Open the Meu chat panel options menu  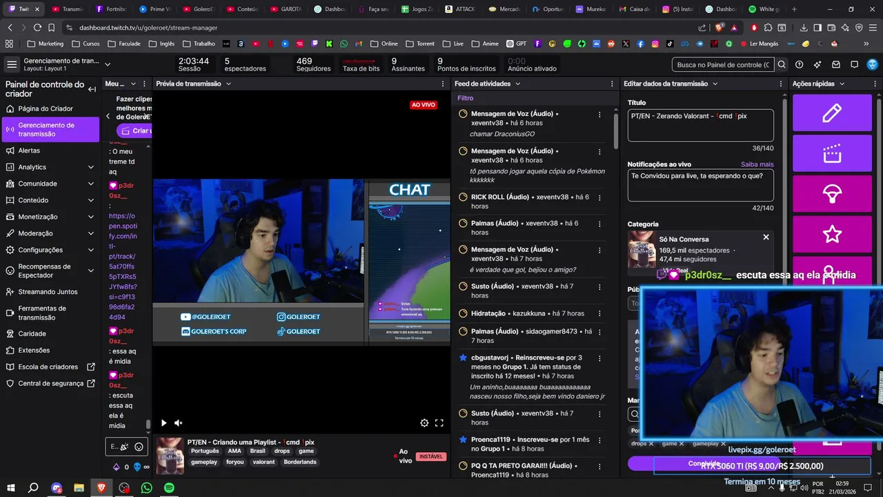click(x=145, y=84)
